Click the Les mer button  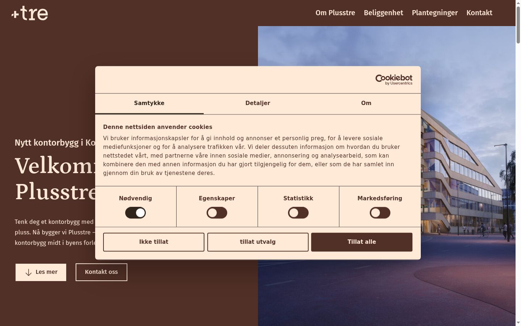pos(41,272)
